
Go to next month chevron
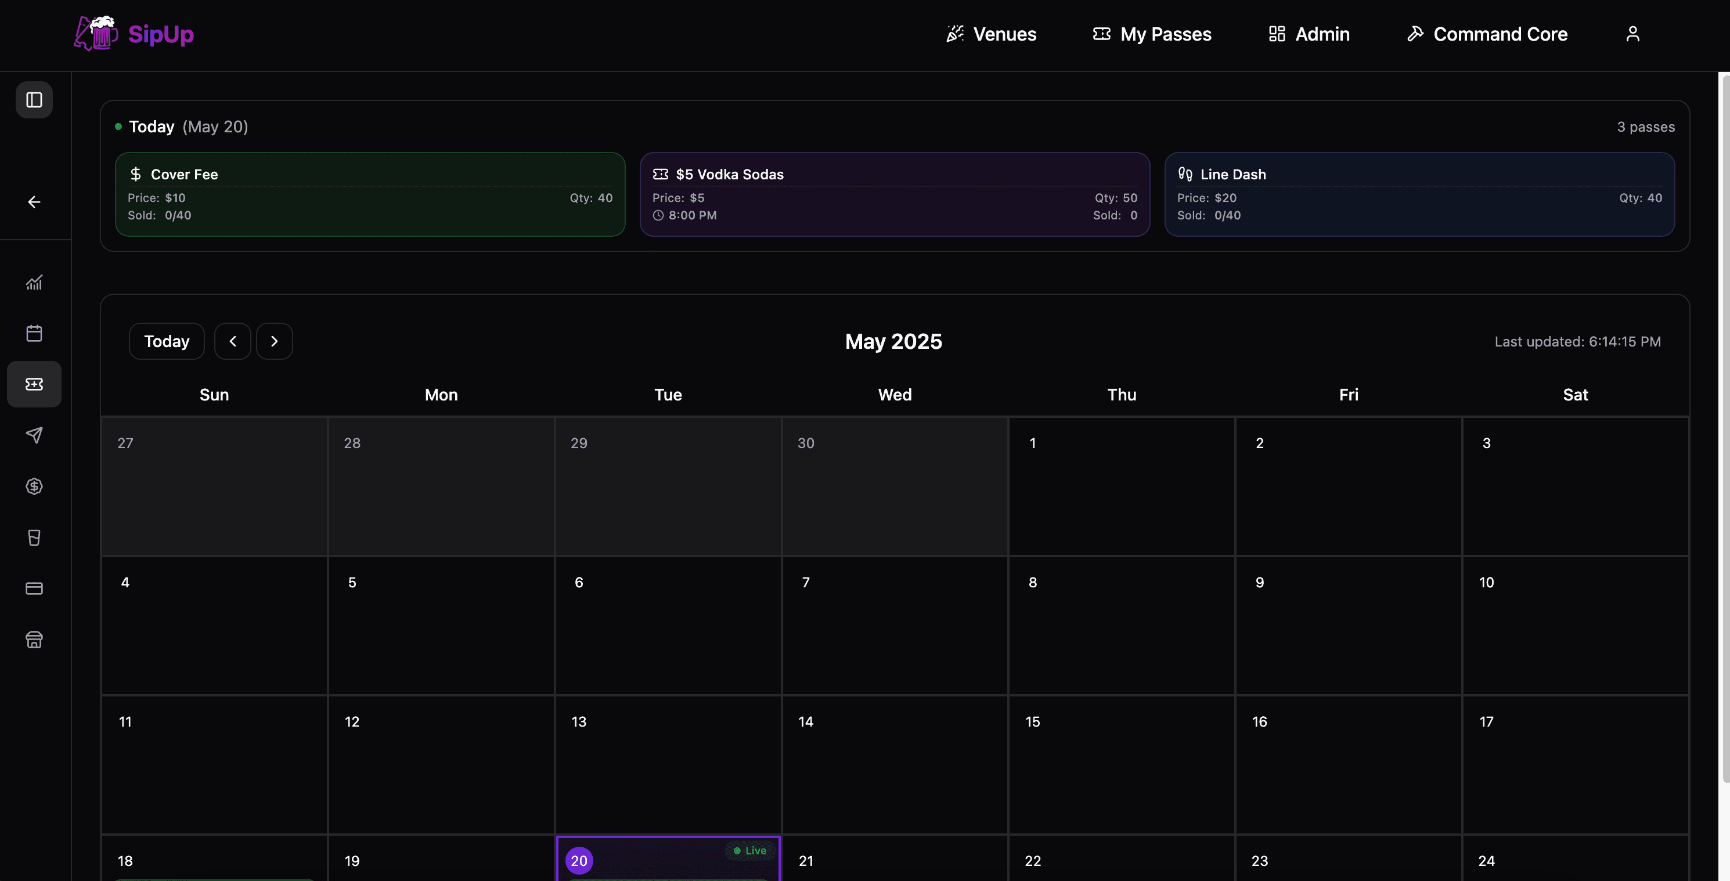click(274, 341)
